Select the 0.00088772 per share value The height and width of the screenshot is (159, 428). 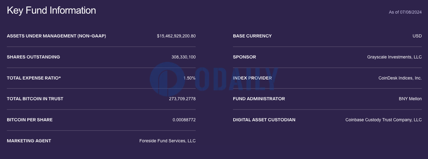coord(184,120)
